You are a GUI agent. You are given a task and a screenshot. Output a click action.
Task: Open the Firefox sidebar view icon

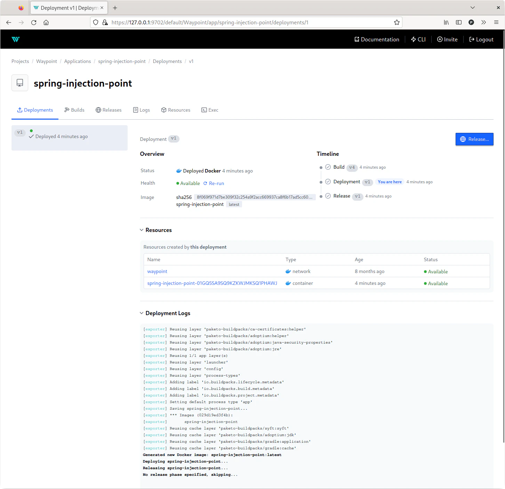pos(459,23)
